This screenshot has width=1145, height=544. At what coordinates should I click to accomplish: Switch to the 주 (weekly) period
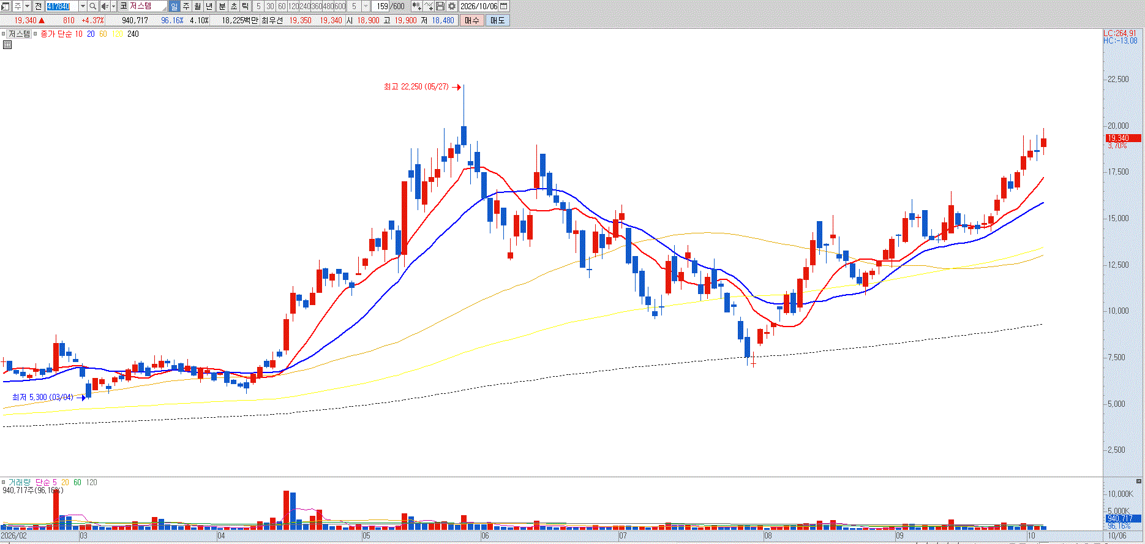(x=186, y=6)
